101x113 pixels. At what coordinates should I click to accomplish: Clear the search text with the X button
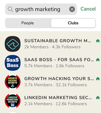click(x=72, y=9)
